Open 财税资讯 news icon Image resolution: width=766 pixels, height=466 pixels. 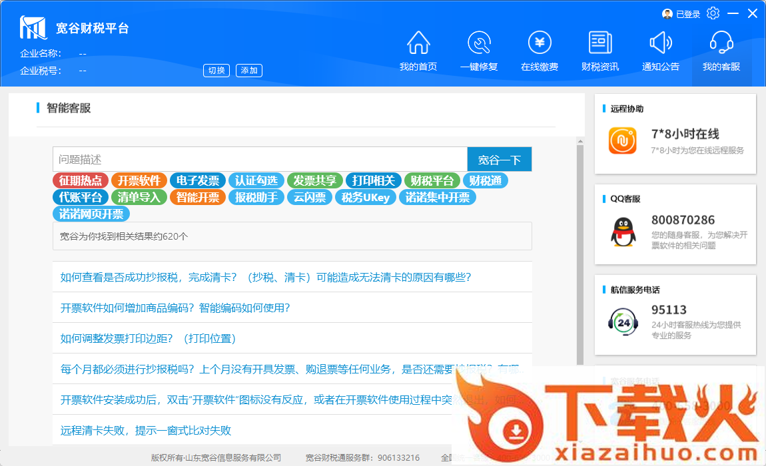(600, 43)
